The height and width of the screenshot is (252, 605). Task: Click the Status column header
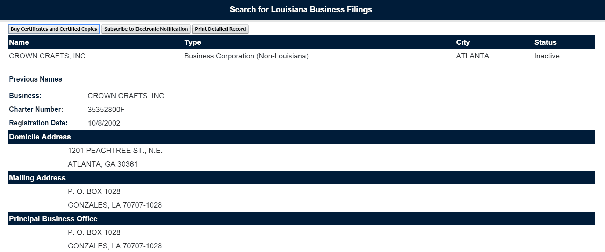click(545, 42)
